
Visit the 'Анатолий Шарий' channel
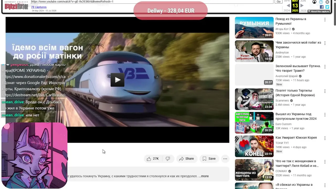[x=287, y=76]
